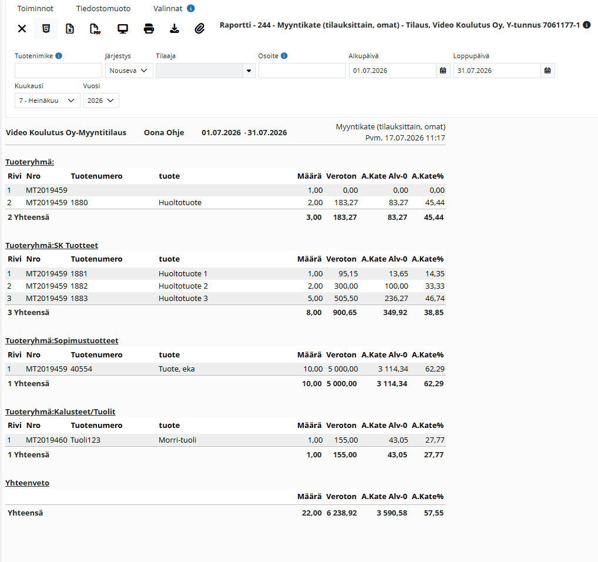
Task: Open the report title info icon
Action: pyautogui.click(x=587, y=25)
